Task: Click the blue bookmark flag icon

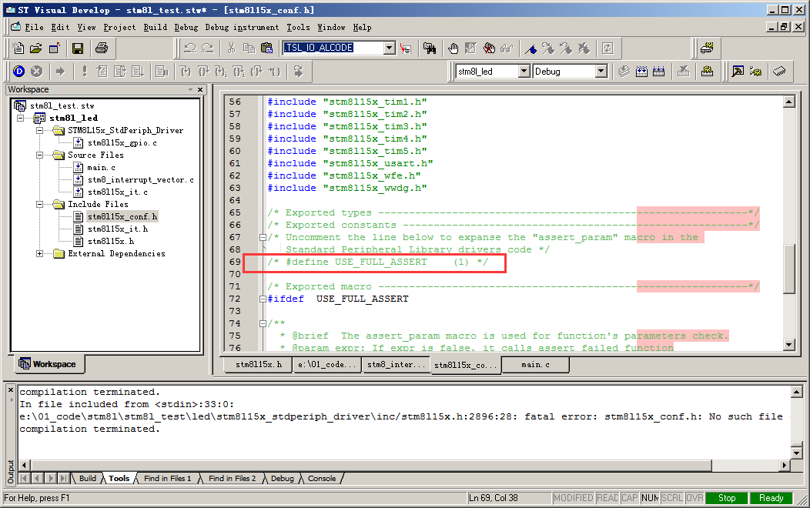Action: (531, 48)
